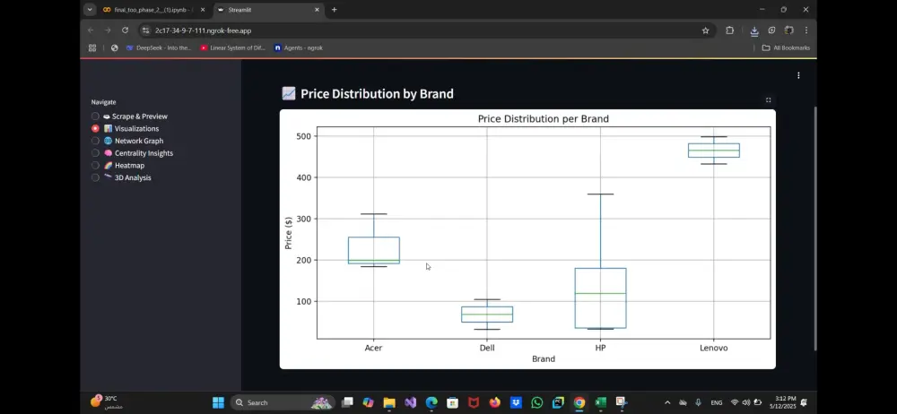The height and width of the screenshot is (414, 897).
Task: Open the notifications bell icon
Action: [805, 402]
